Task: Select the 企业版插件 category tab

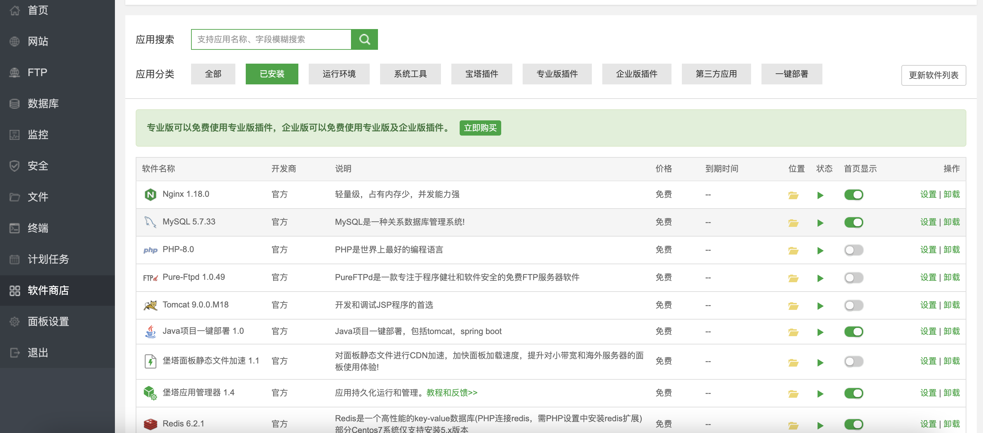Action: pos(637,74)
